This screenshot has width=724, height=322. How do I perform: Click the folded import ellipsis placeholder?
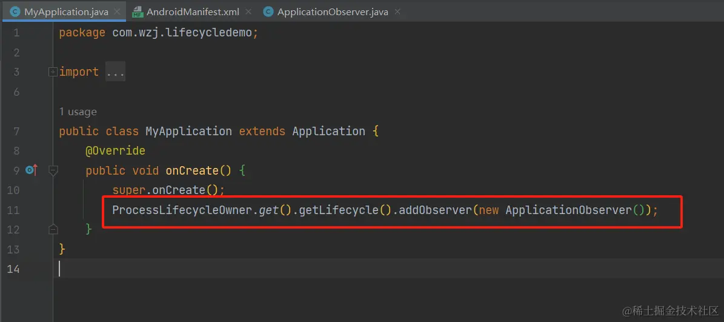pos(116,72)
